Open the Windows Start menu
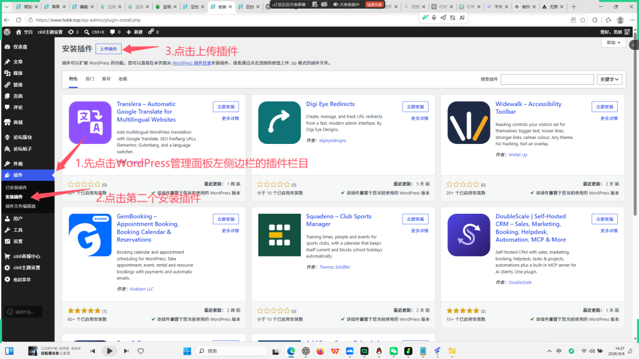This screenshot has height=359, width=639. pos(187,351)
